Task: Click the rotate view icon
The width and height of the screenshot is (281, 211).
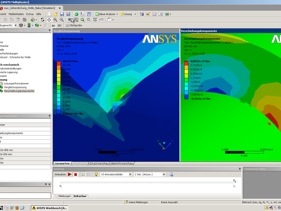Action: click(42, 20)
